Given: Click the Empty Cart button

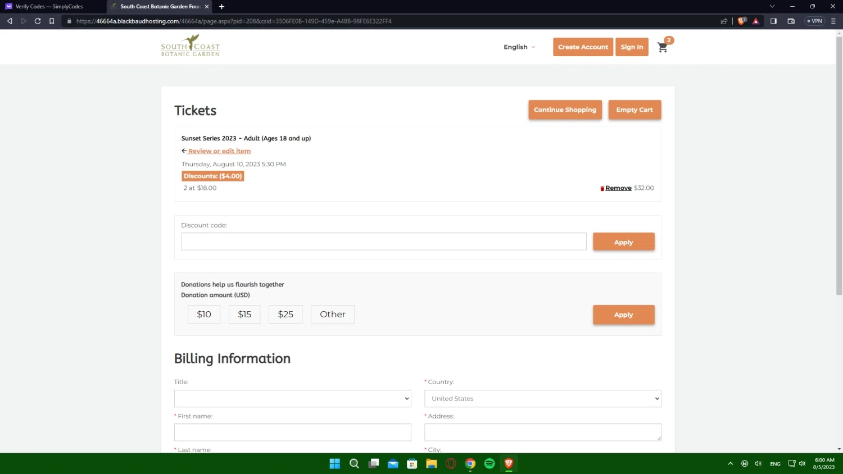Looking at the screenshot, I should point(634,110).
